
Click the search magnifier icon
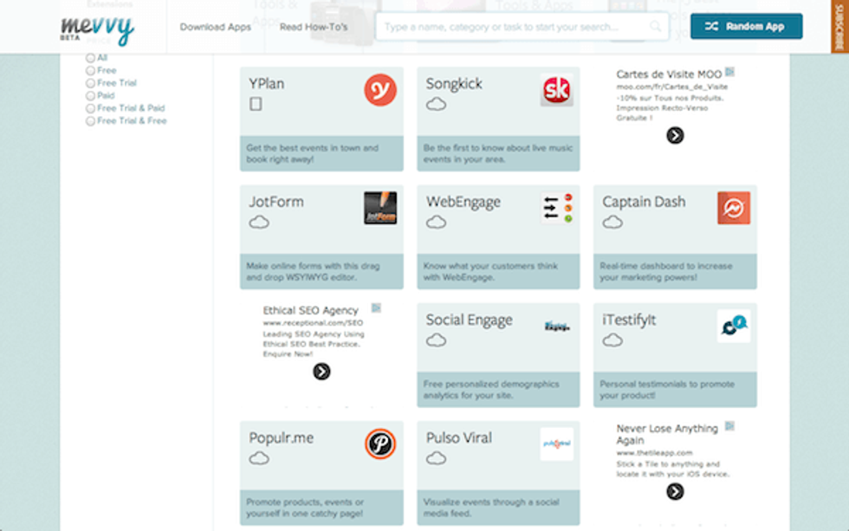coord(655,27)
